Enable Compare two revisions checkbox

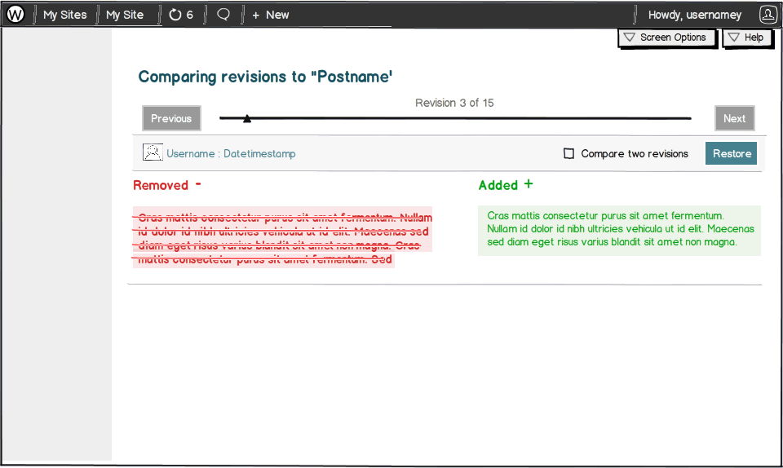tap(569, 153)
